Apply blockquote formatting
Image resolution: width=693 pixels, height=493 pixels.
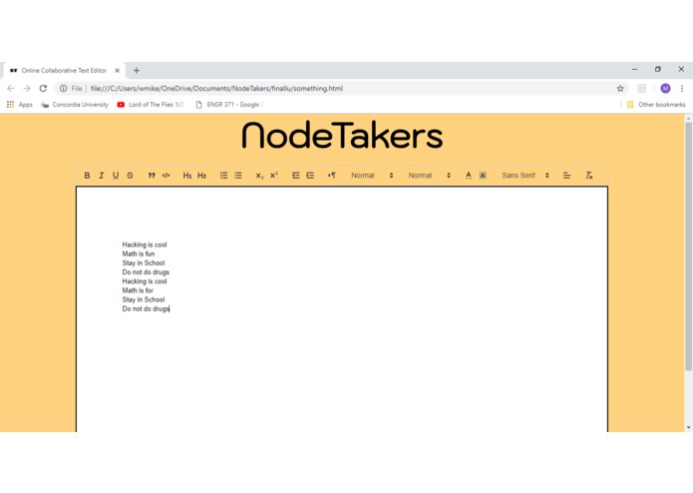click(x=152, y=176)
